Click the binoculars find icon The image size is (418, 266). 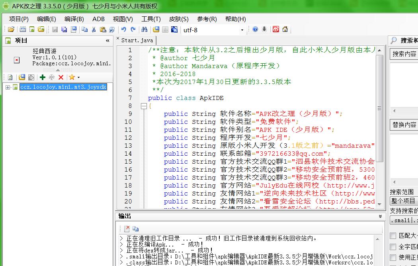(x=144, y=29)
